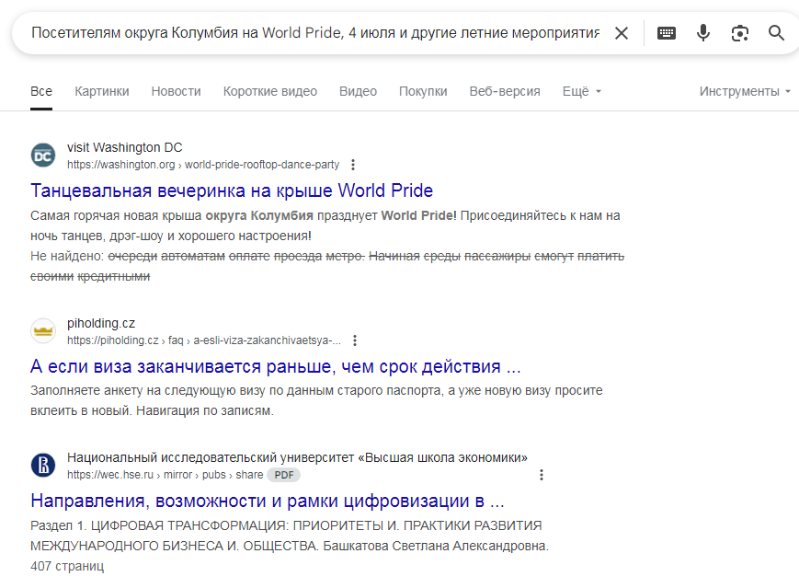Open result А если виза заканчивается раньше

pyautogui.click(x=276, y=366)
